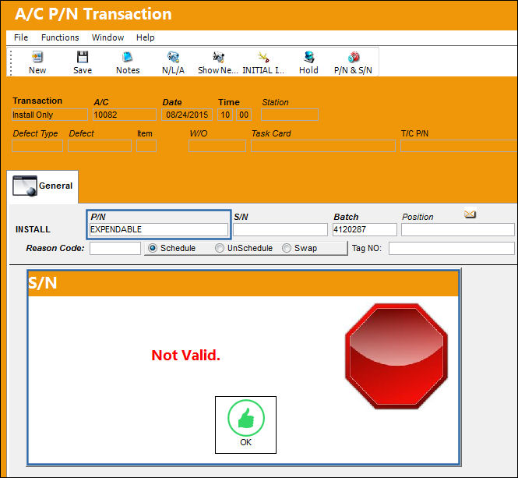This screenshot has height=478, width=518.
Task: Click the Time hour field 10
Action: pyautogui.click(x=225, y=115)
